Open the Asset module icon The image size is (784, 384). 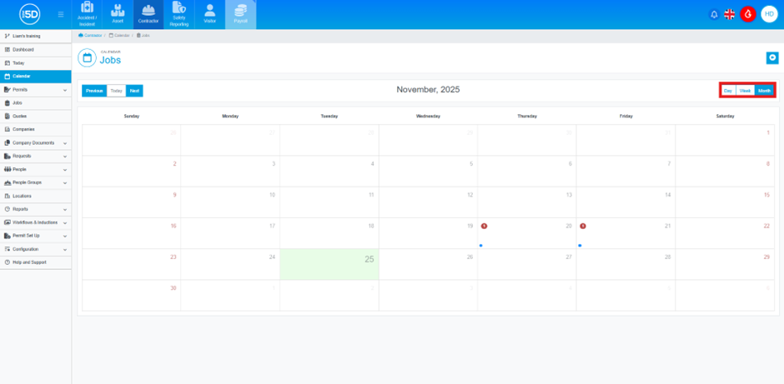[x=118, y=14]
